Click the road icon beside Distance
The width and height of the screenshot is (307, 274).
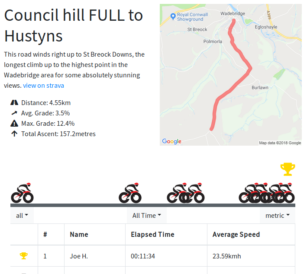tap(14, 103)
